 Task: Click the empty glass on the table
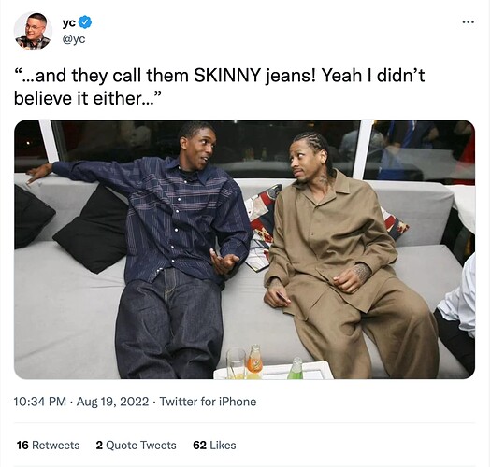click(x=236, y=362)
